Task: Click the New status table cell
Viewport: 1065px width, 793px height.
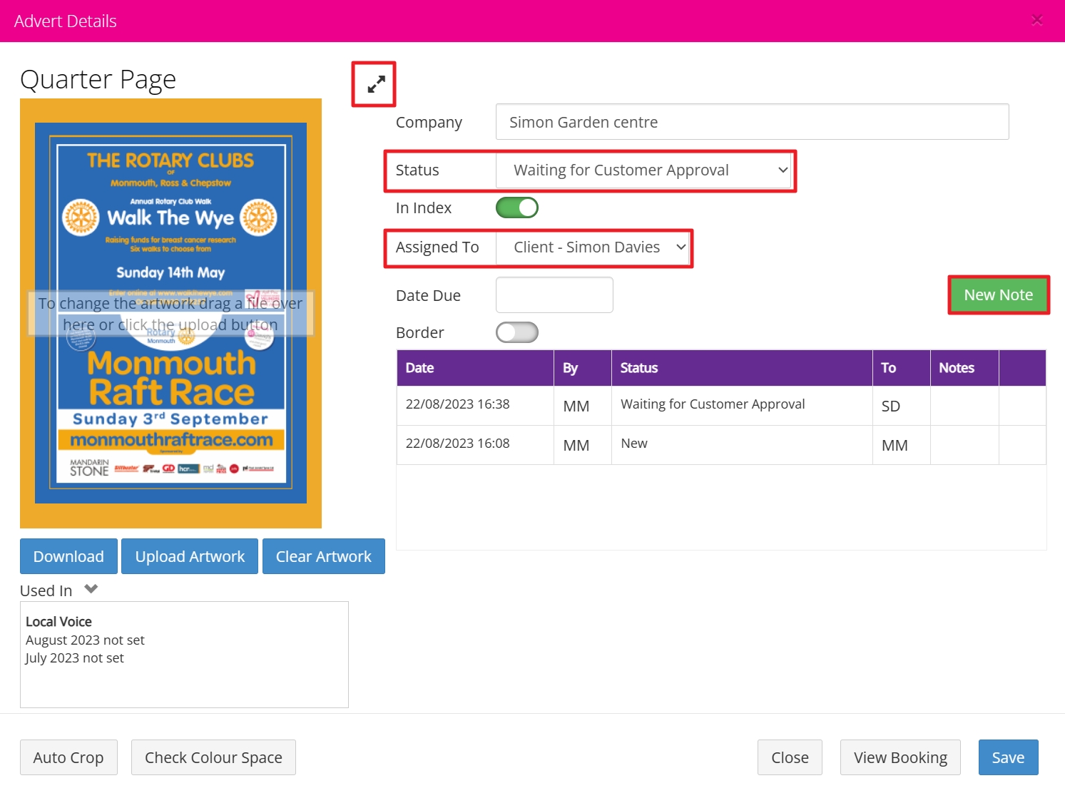Action: pos(742,445)
